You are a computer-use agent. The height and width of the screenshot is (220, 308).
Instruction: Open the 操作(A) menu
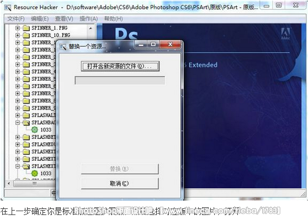click(88, 19)
